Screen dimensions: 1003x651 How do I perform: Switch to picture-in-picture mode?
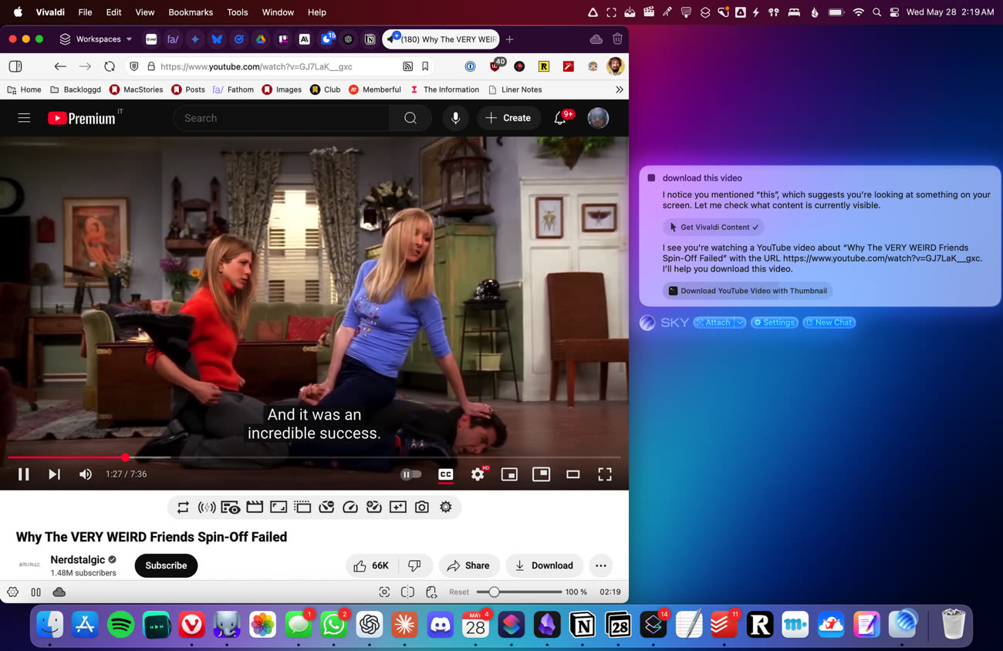click(541, 474)
